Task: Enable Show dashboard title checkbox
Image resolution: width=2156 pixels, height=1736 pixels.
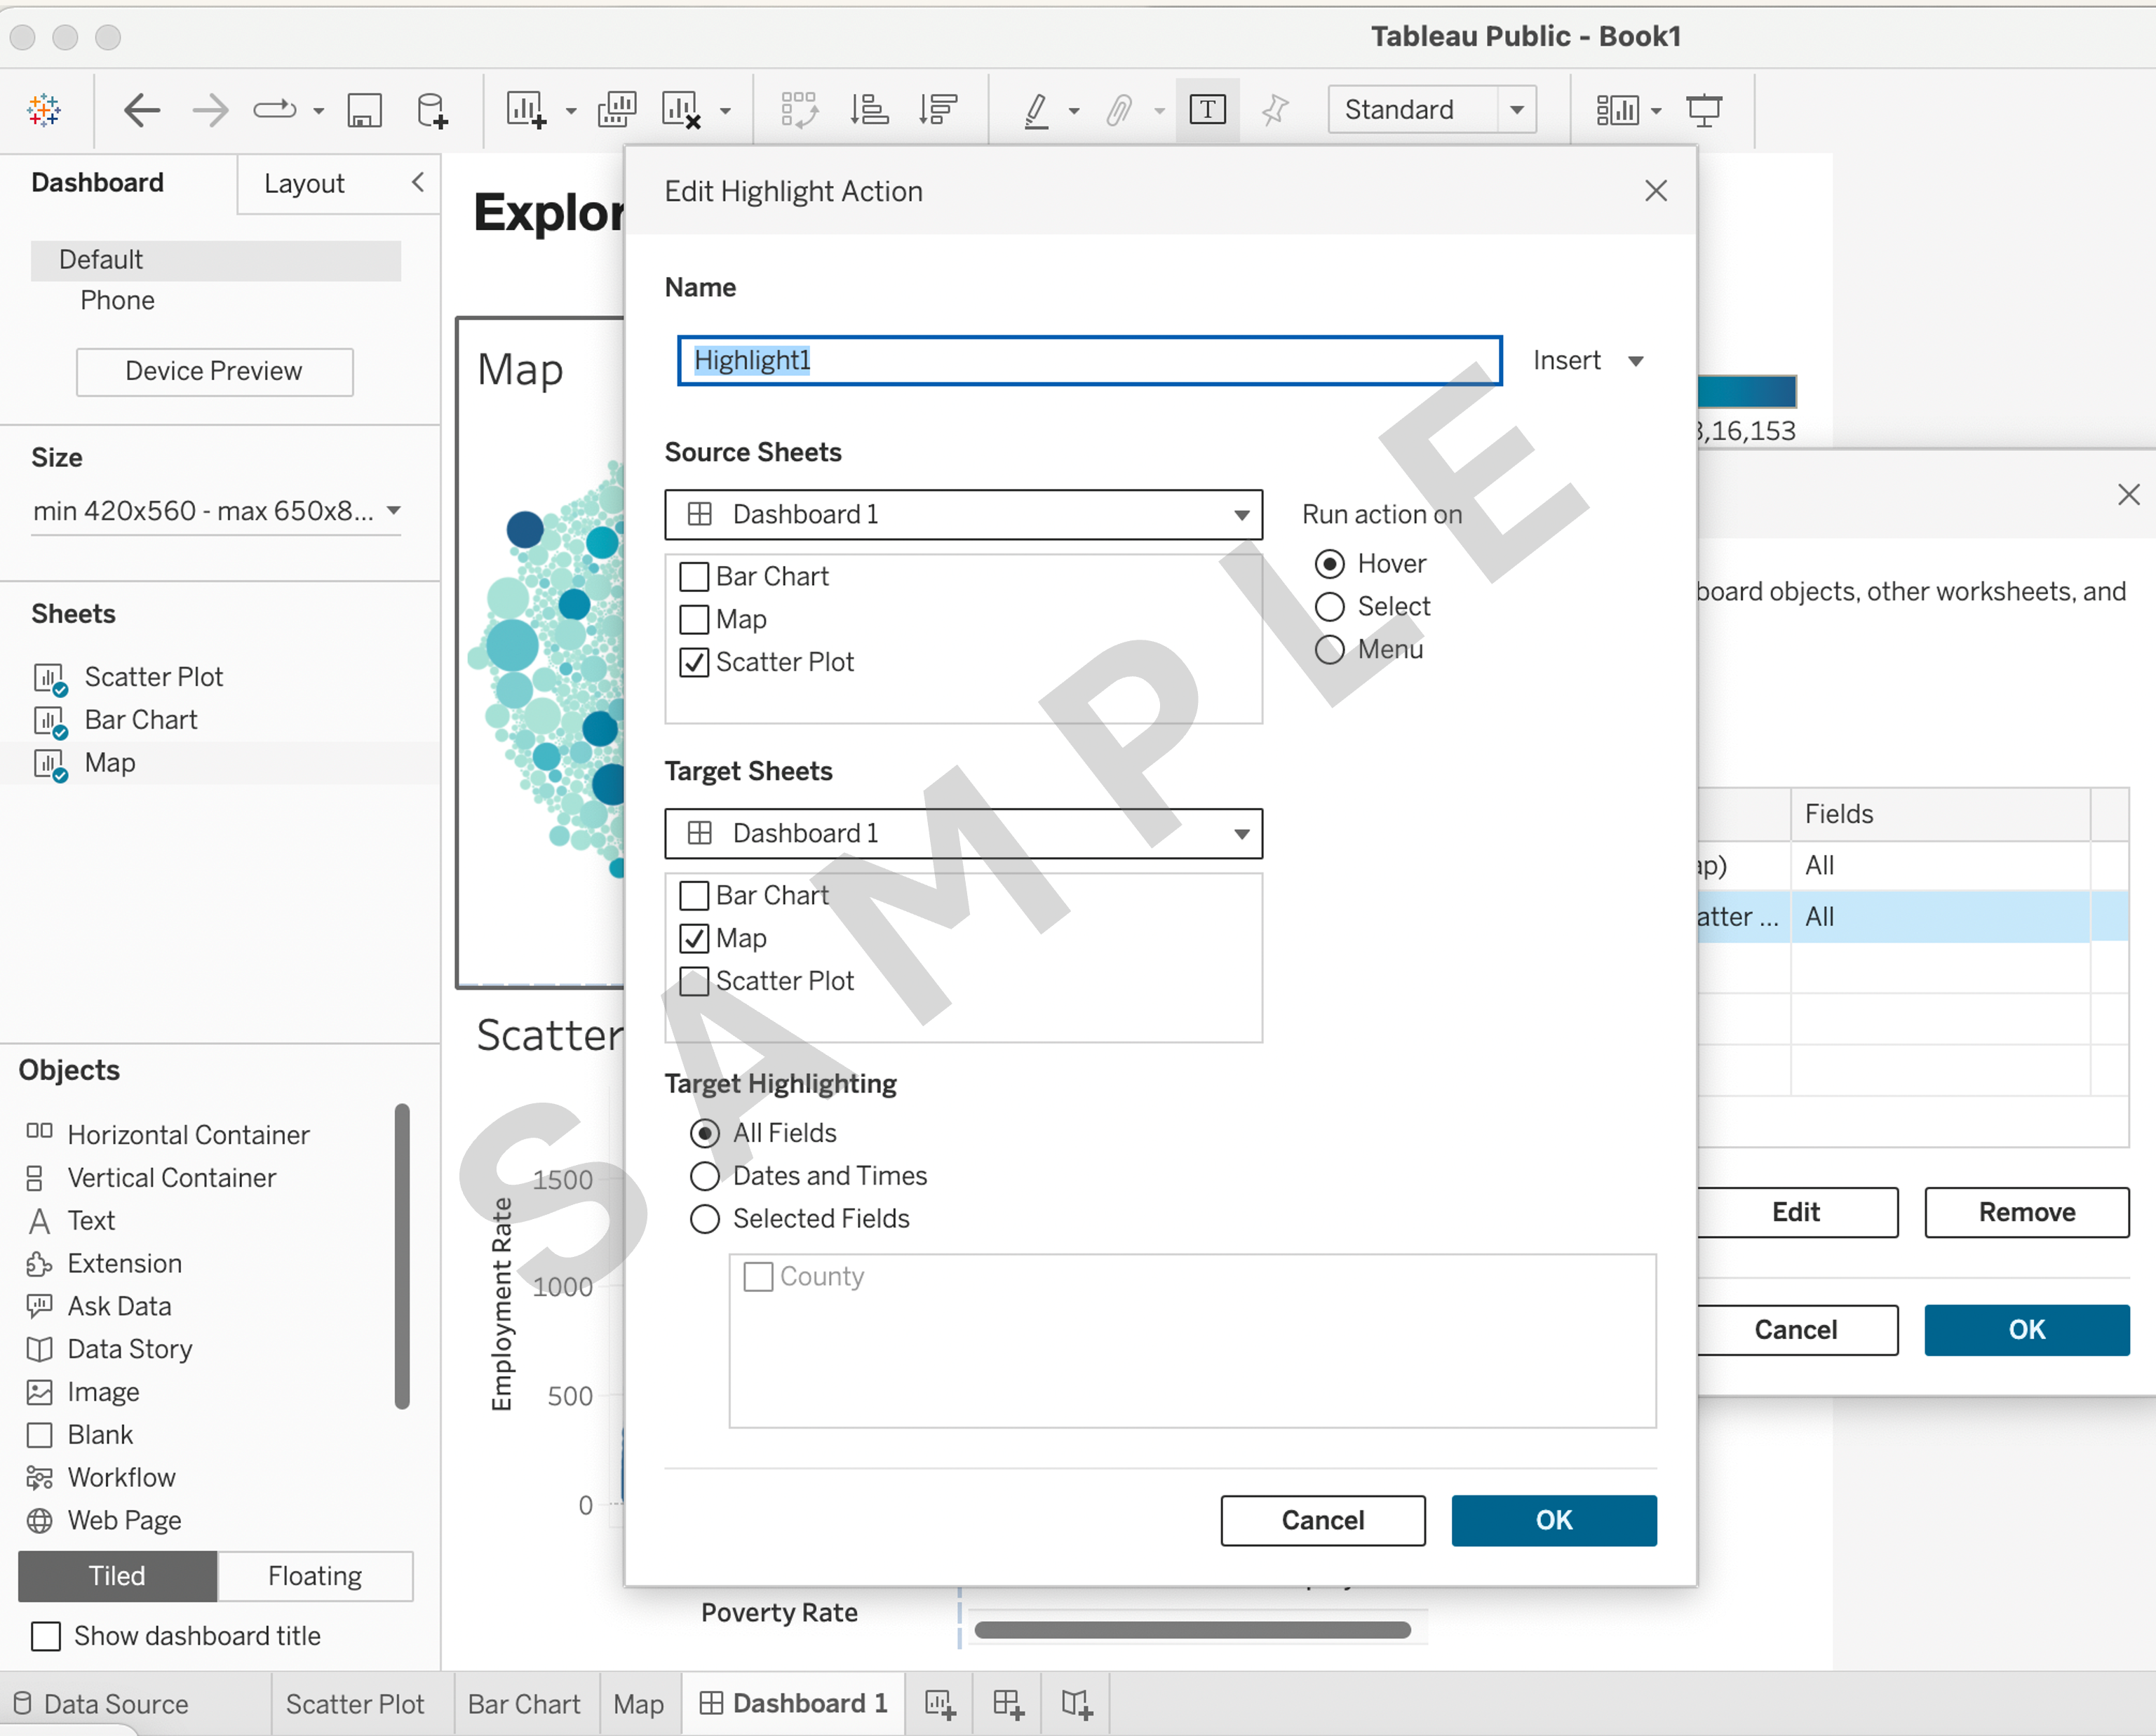Action: coord(46,1636)
